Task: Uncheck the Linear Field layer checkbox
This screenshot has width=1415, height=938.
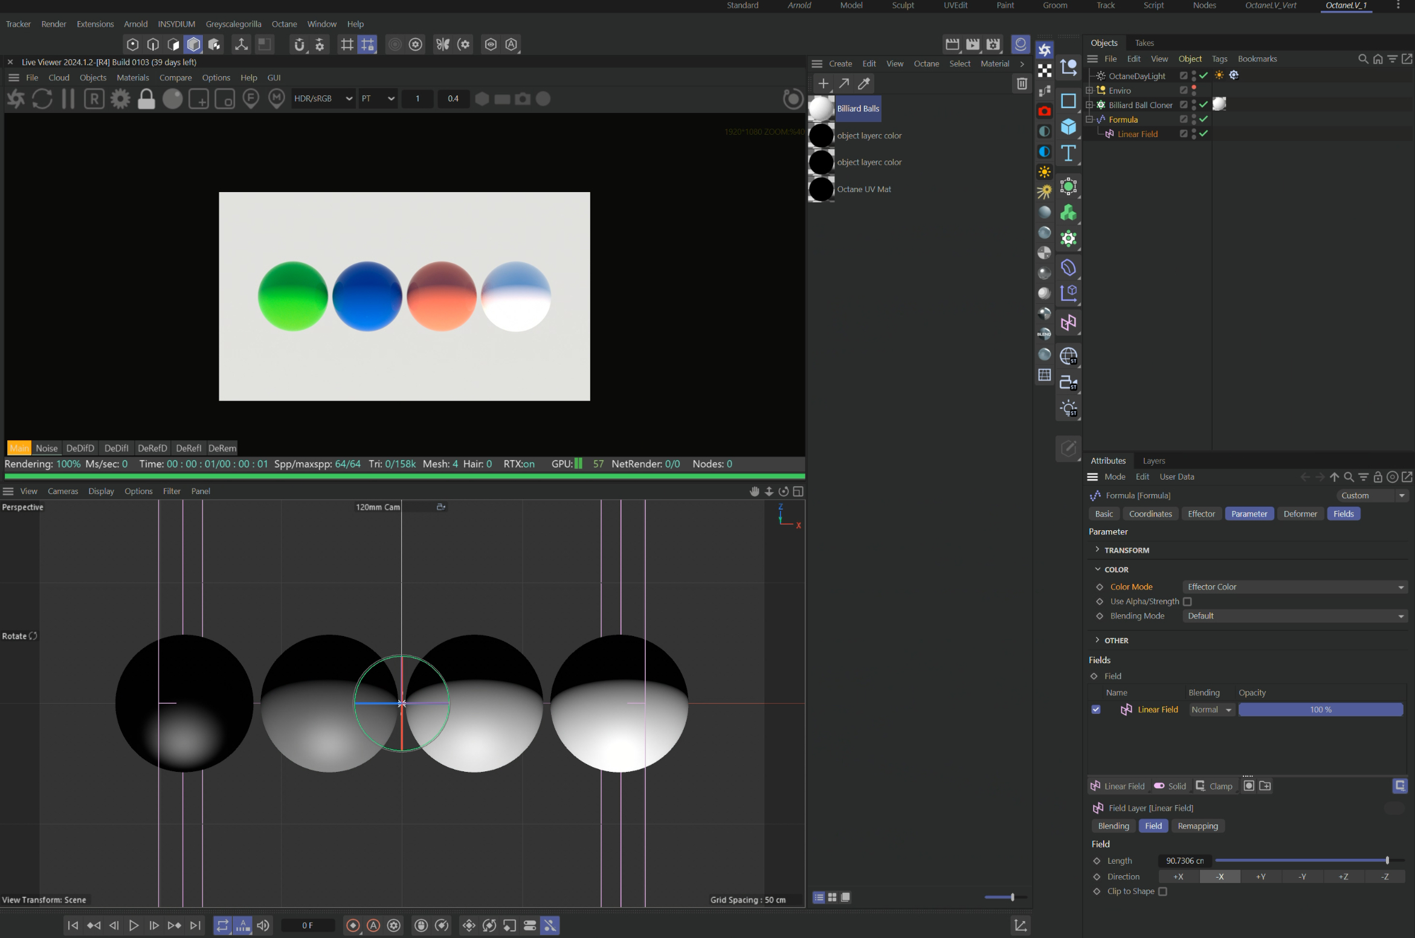Action: [x=1096, y=710]
